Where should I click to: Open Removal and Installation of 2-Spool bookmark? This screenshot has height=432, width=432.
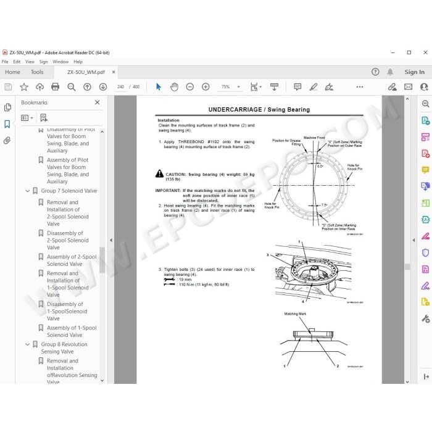(68, 213)
